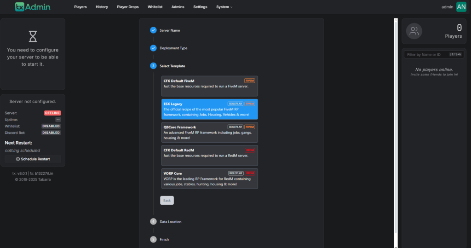Image resolution: width=471 pixels, height=248 pixels.
Task: Open the Settings page
Action: (200, 7)
